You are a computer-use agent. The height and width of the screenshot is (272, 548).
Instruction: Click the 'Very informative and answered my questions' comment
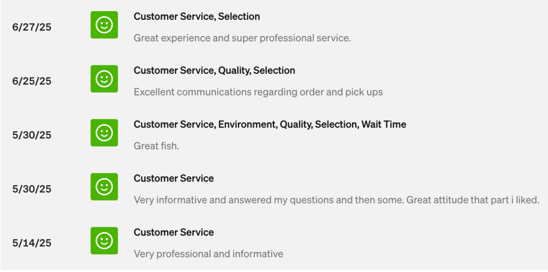click(336, 200)
